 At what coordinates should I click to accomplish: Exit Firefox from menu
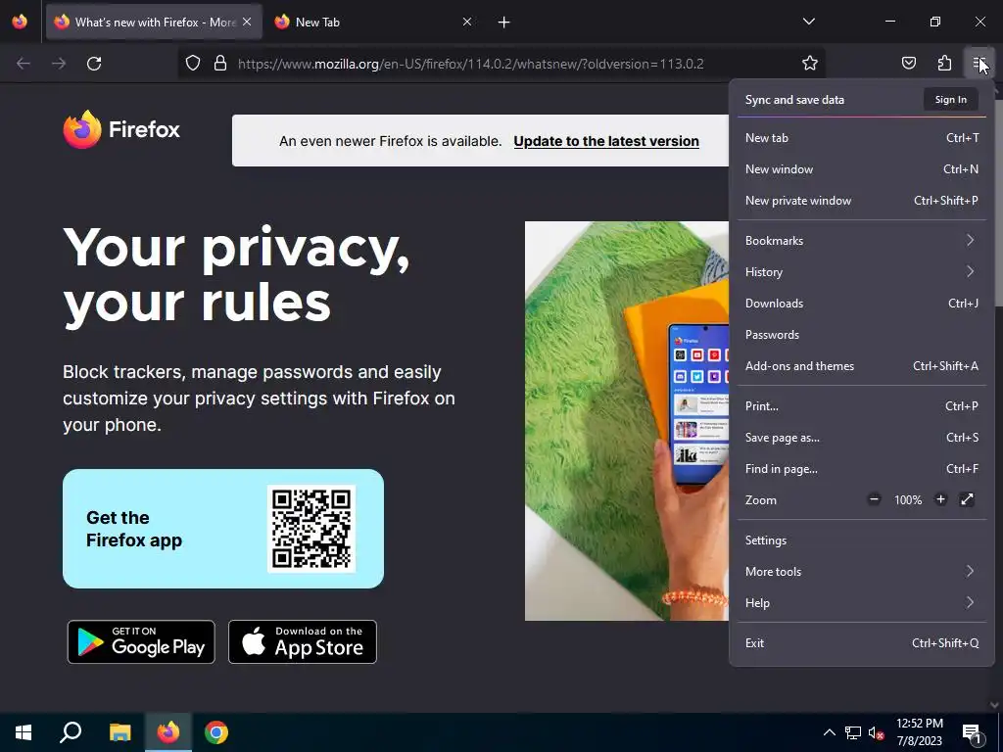862,643
